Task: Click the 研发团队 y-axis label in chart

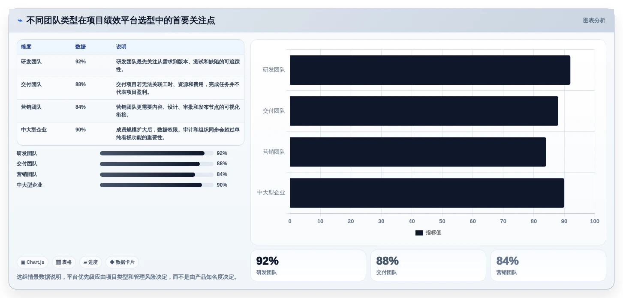Action: 274,70
